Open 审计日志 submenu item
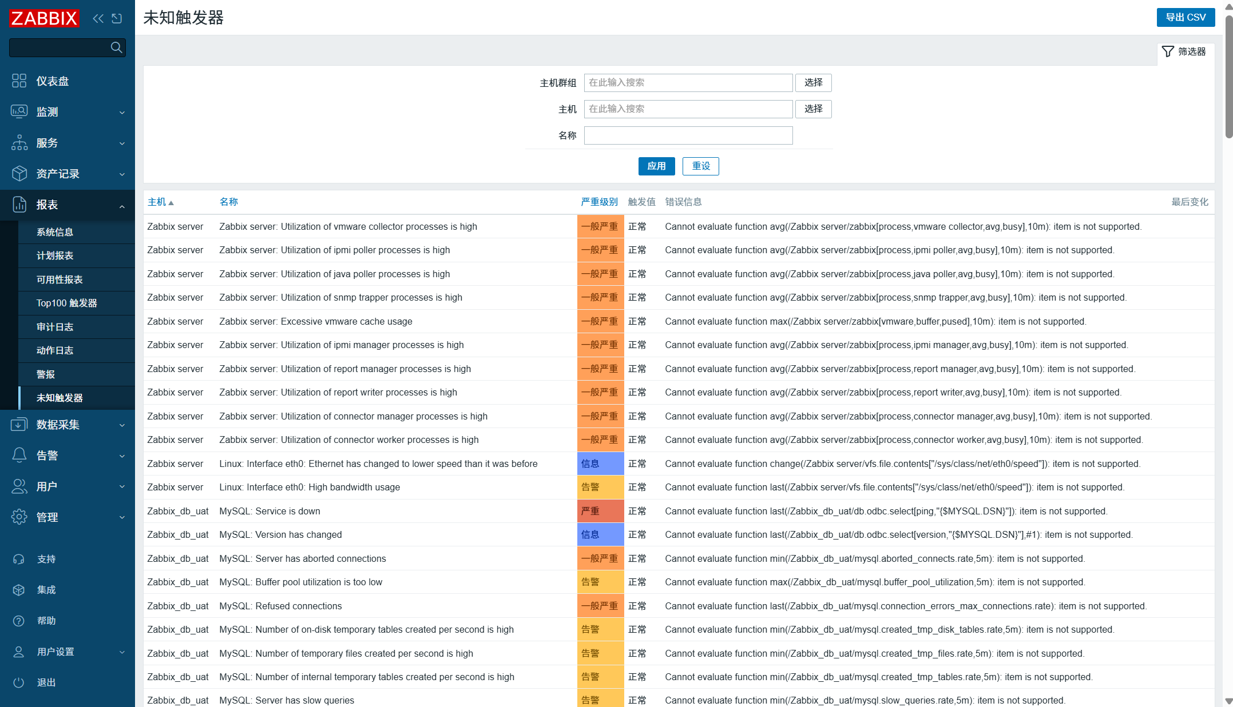Image resolution: width=1233 pixels, height=707 pixels. click(77, 327)
